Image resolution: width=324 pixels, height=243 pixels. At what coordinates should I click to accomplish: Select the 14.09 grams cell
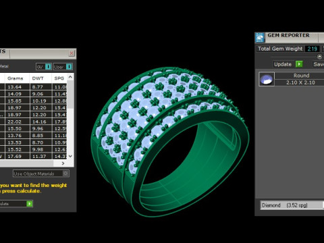(x=17, y=94)
